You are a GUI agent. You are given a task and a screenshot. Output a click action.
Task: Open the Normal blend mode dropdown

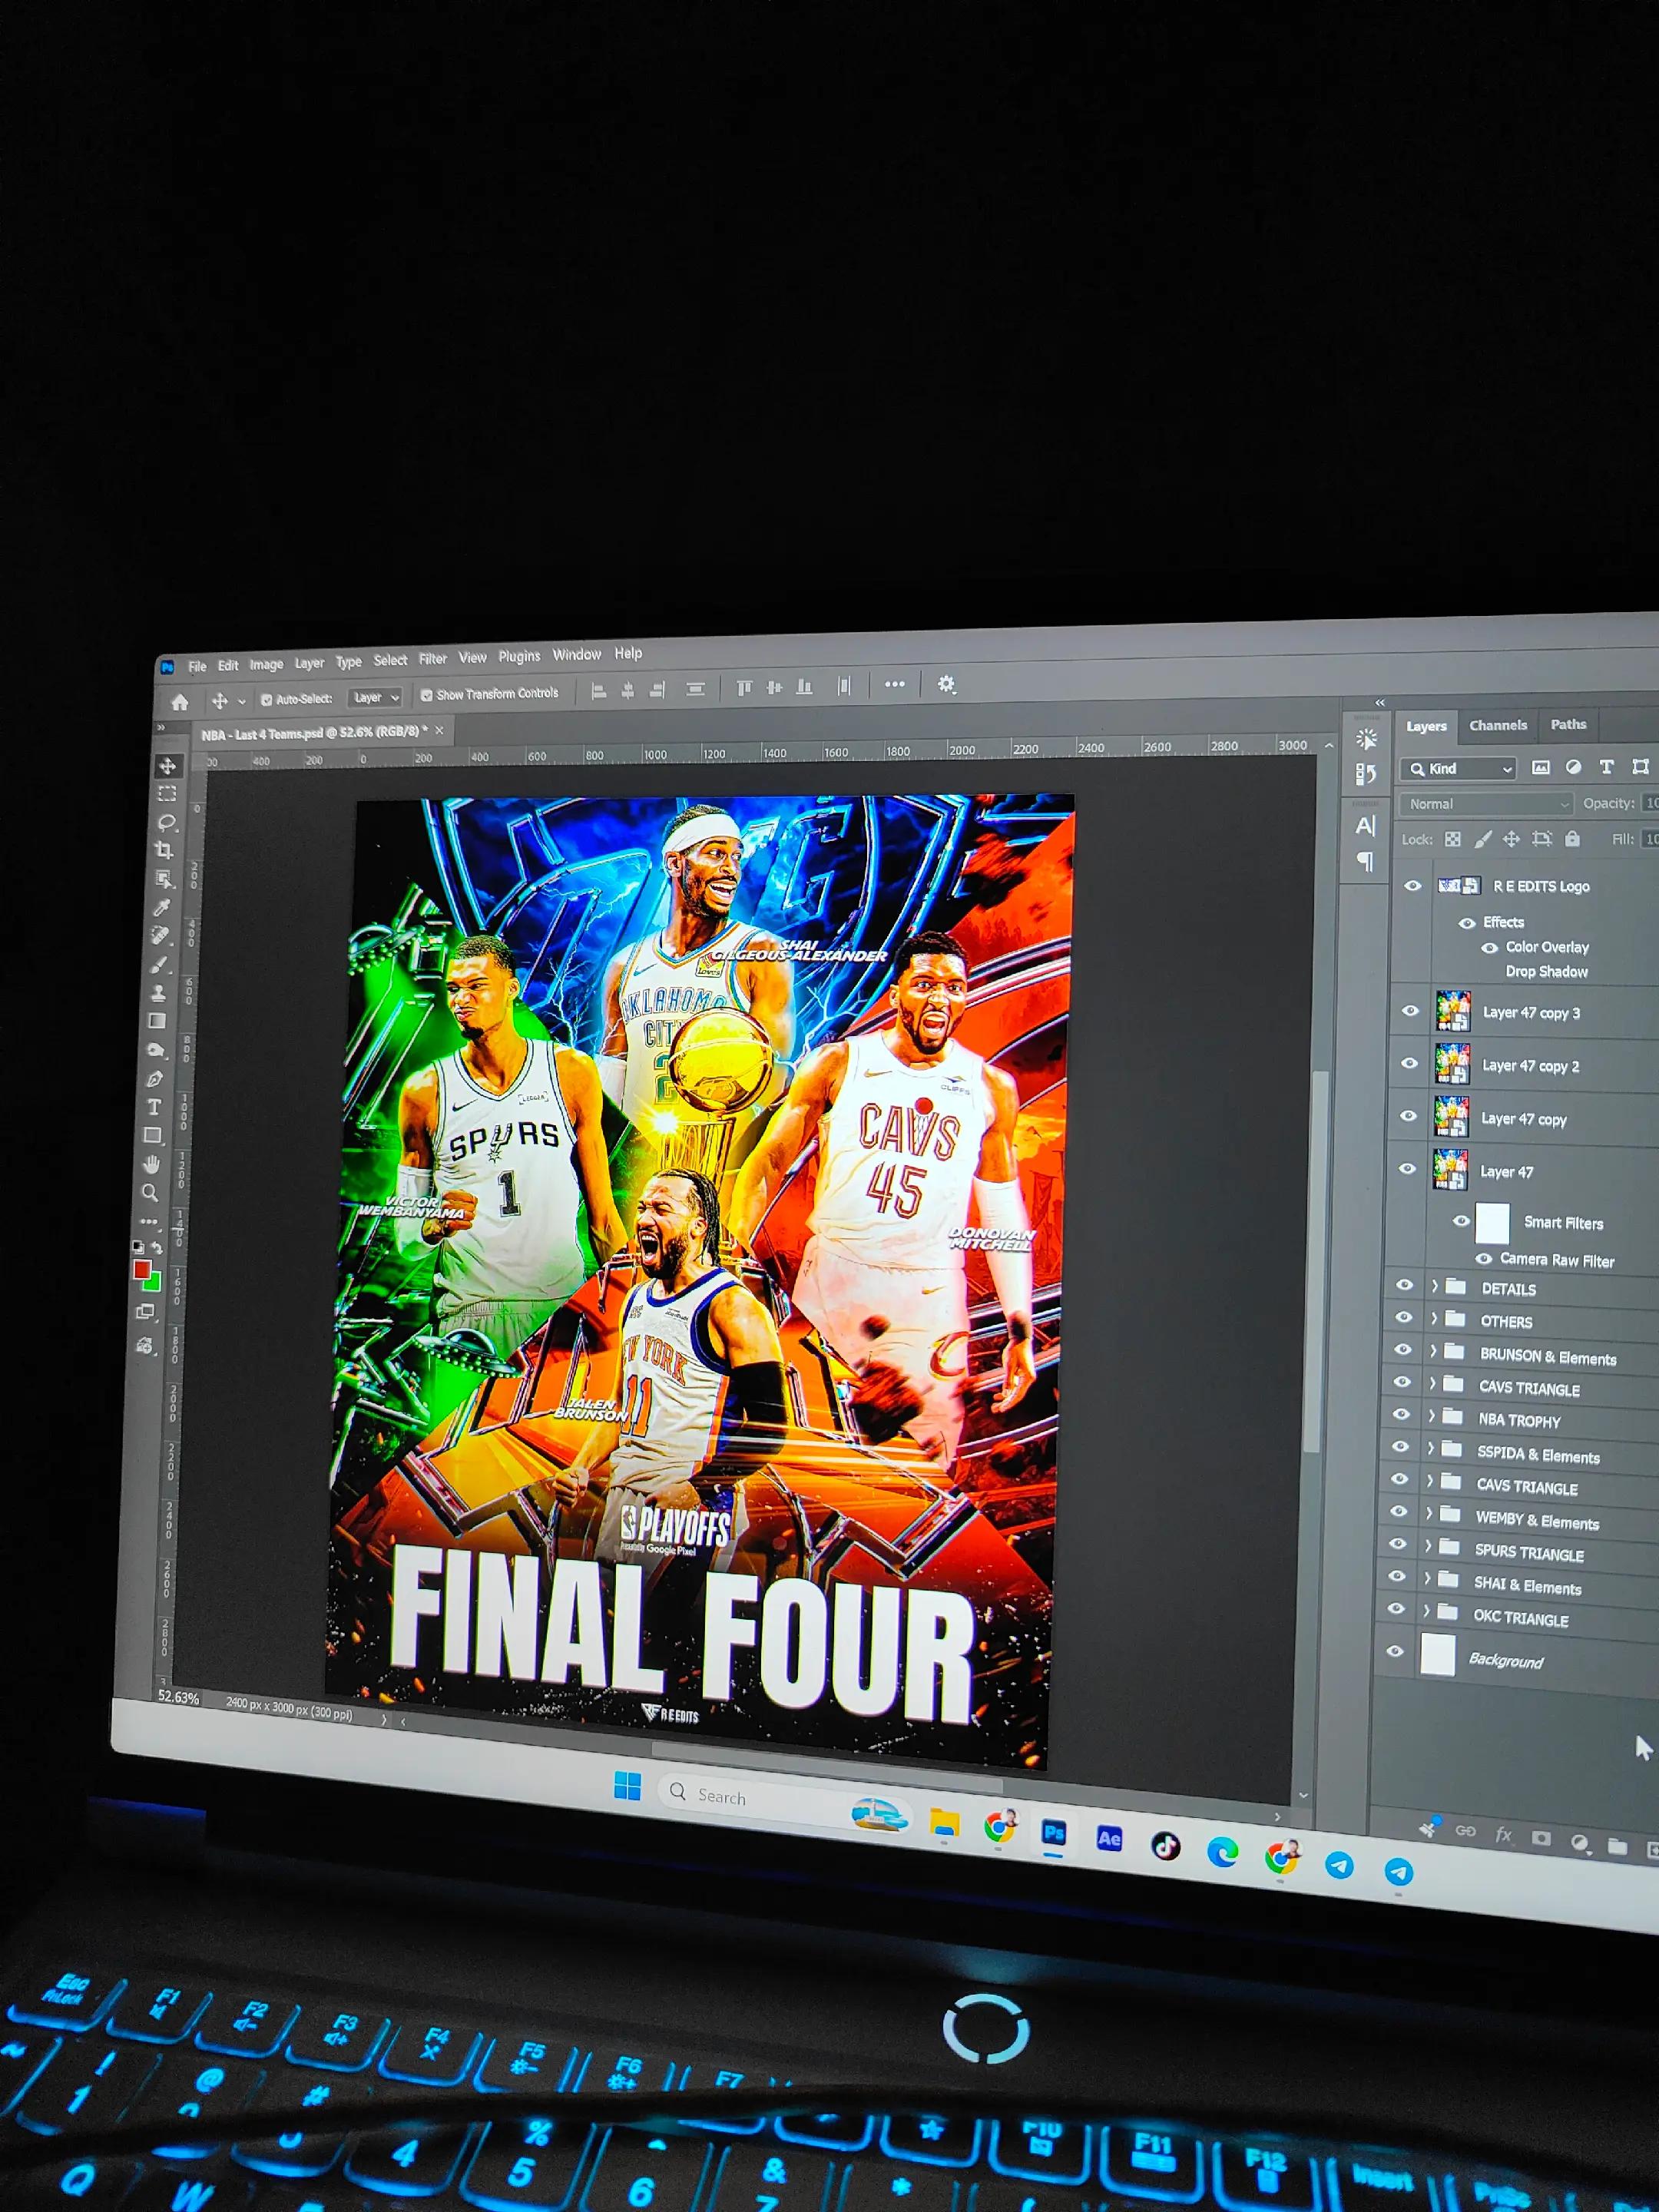point(1487,804)
